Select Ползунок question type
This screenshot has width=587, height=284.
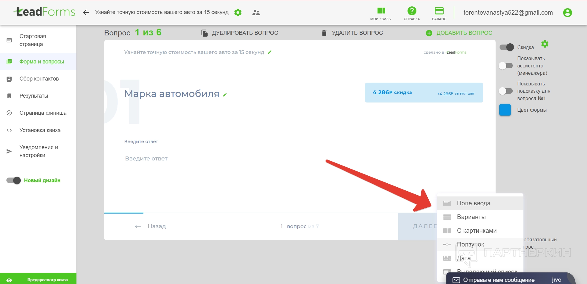480,244
